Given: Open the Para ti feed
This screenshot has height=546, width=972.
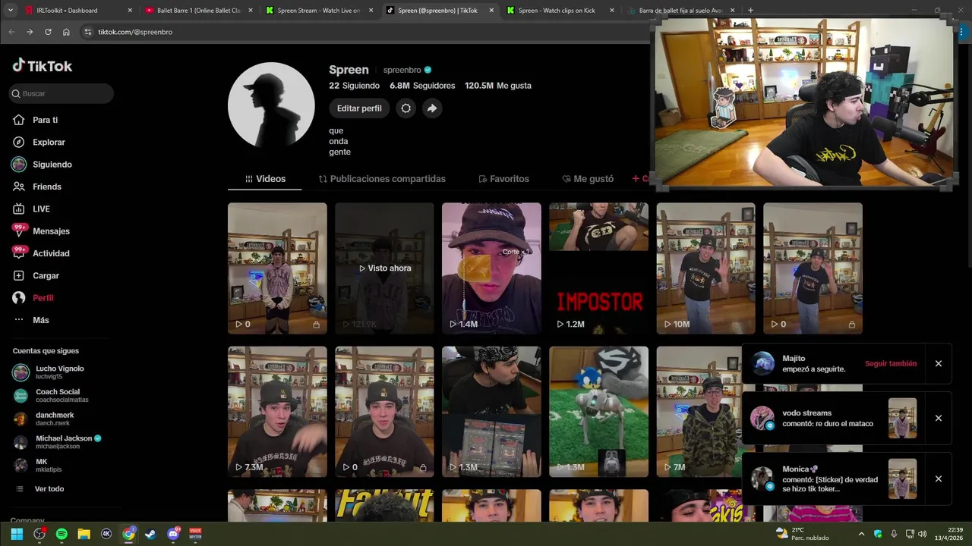Looking at the screenshot, I should click(45, 120).
